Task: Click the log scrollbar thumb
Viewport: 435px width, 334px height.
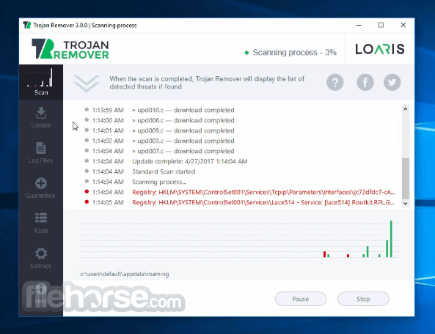Action: point(406,179)
